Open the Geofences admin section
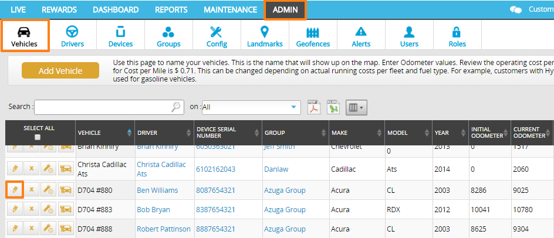Screen dimensions: 554x238 [313, 36]
